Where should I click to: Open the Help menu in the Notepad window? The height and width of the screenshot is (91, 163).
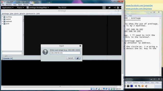(130, 16)
